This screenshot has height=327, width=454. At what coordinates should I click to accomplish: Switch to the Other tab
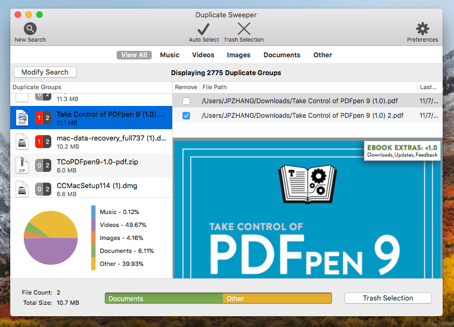click(x=322, y=55)
